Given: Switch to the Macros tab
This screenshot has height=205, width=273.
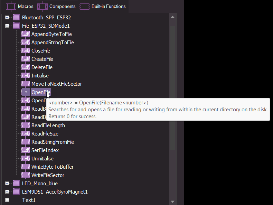Looking at the screenshot, I should (x=20, y=6).
